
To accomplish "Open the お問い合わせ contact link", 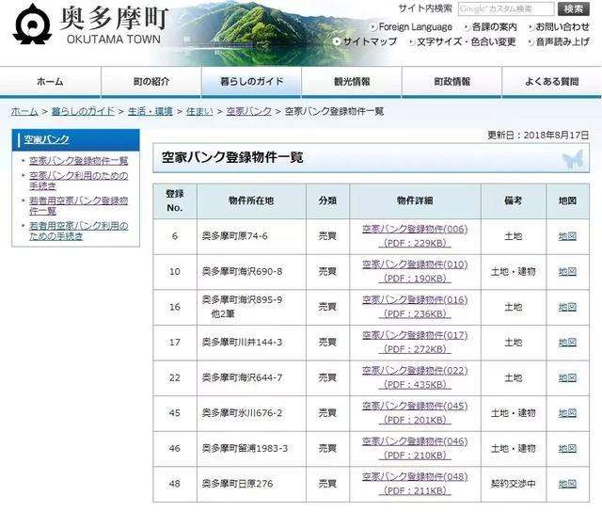I will [562, 26].
